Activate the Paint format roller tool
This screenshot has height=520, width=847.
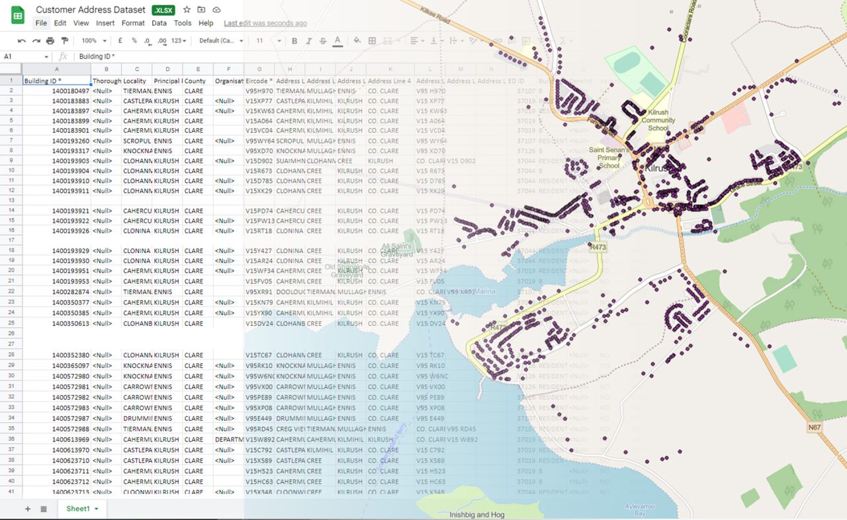65,41
